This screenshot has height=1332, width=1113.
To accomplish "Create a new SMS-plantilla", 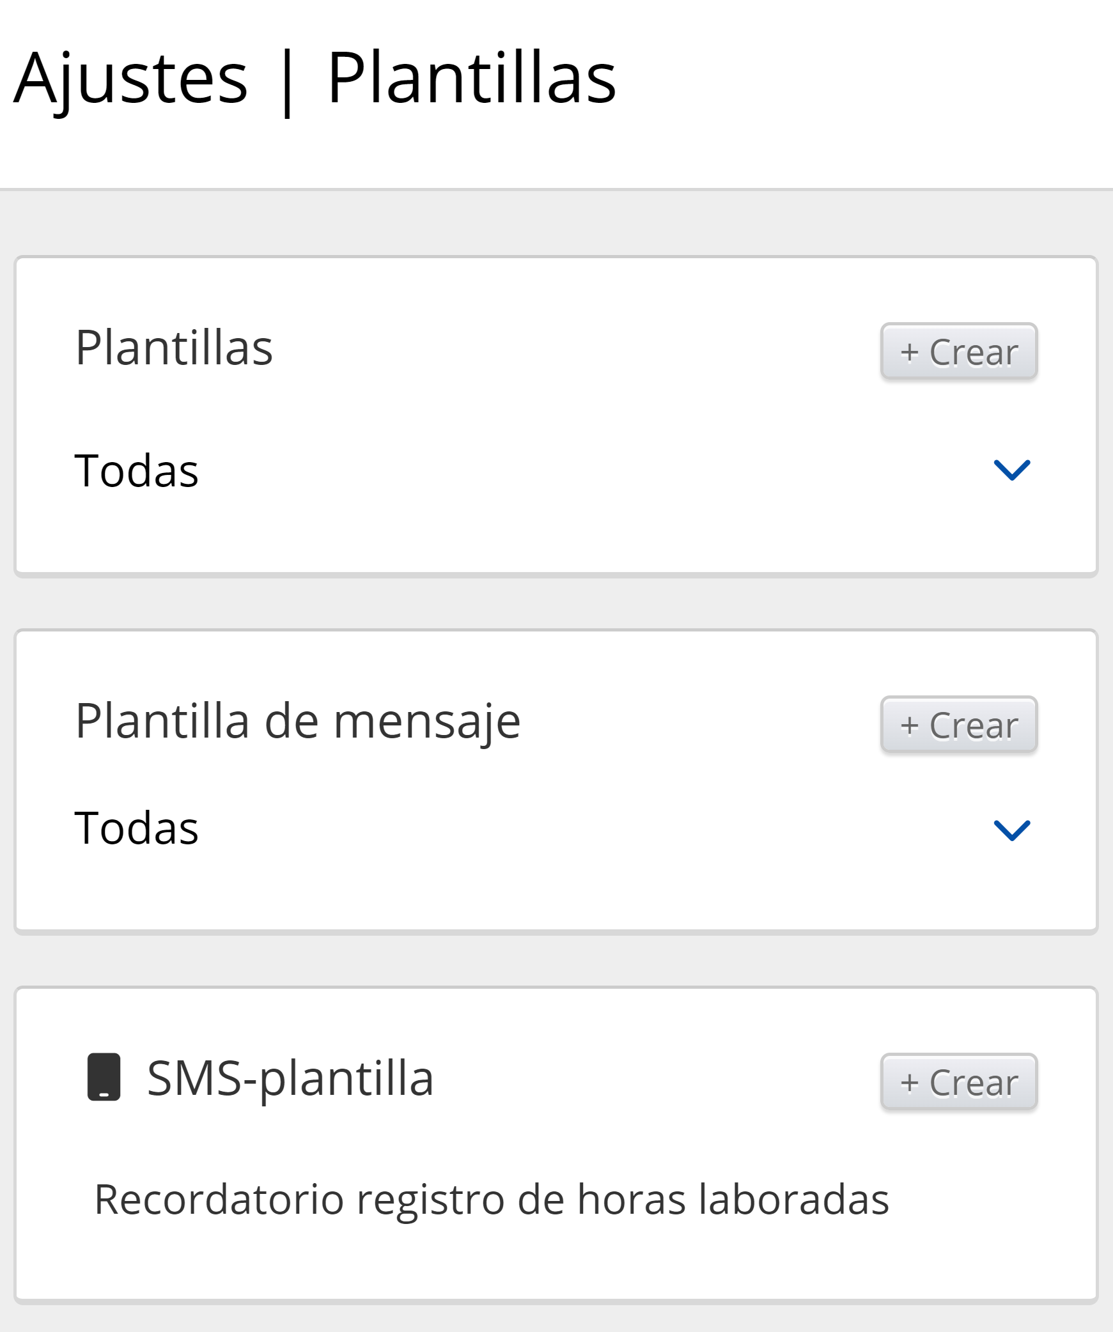I will [958, 1083].
